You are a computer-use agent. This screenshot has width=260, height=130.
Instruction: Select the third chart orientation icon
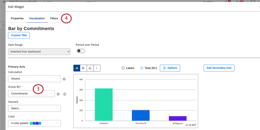(x=90, y=68)
